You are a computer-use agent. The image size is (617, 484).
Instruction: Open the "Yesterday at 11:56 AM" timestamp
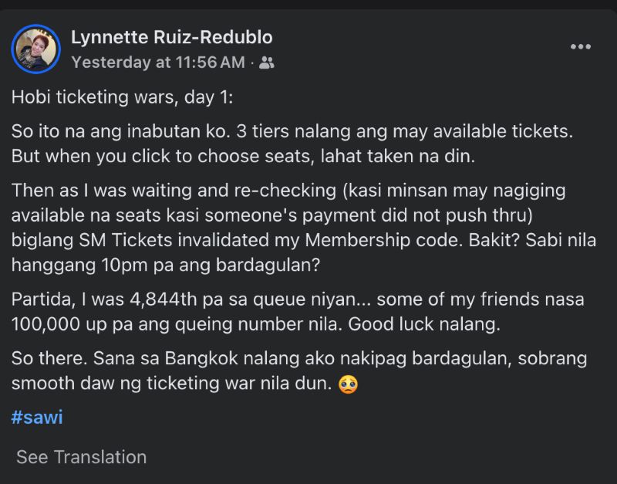[157, 63]
